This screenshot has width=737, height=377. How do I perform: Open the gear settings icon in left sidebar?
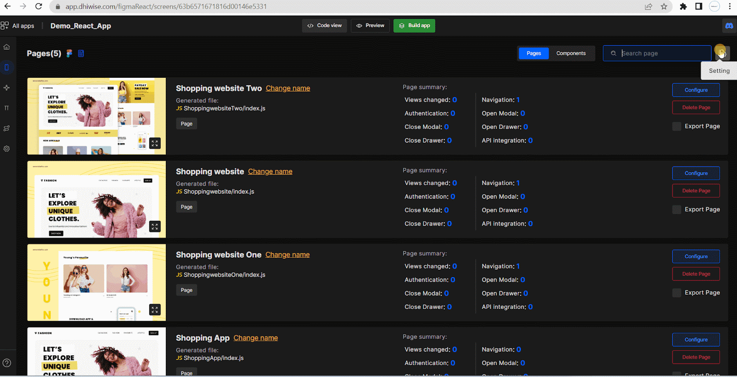6,149
